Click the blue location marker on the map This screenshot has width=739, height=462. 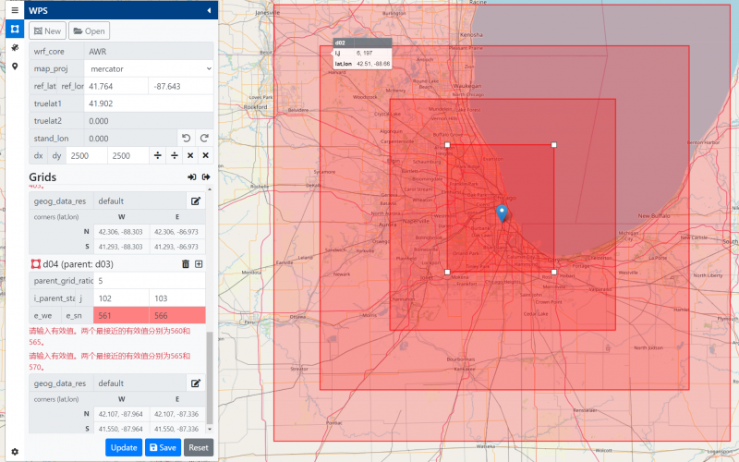tap(502, 213)
